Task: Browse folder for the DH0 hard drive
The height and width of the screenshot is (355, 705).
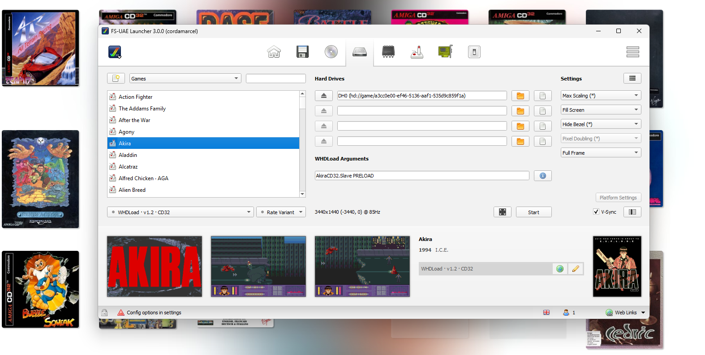Action: click(x=520, y=96)
